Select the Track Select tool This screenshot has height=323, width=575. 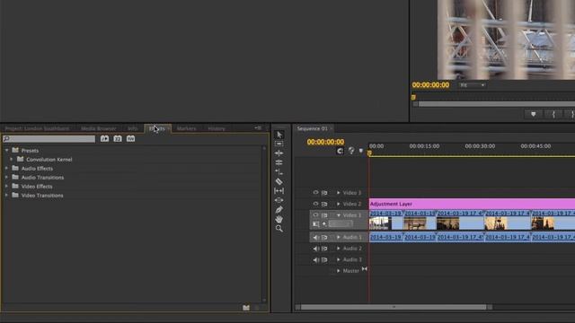[x=279, y=144]
